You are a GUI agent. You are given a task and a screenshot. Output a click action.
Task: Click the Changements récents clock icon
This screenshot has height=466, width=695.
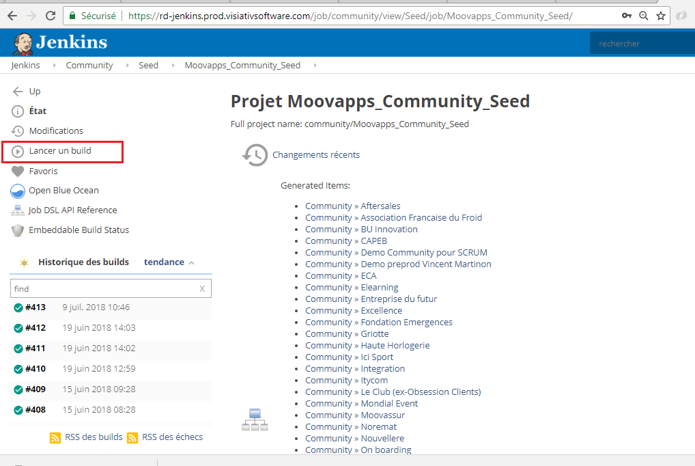coord(255,155)
